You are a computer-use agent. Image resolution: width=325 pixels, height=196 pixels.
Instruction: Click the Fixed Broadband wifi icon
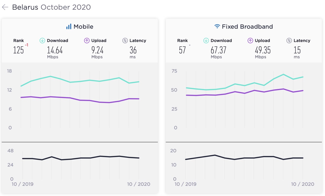pyautogui.click(x=217, y=26)
